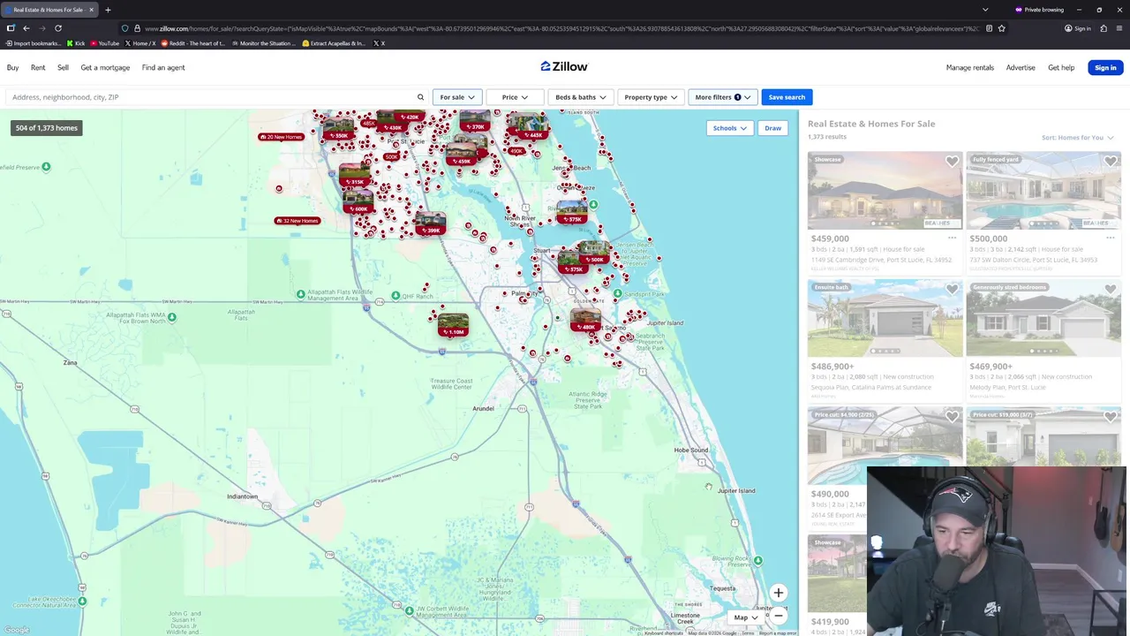This screenshot has width=1130, height=636.
Task: Open Get a mortgage menu
Action: 105,67
